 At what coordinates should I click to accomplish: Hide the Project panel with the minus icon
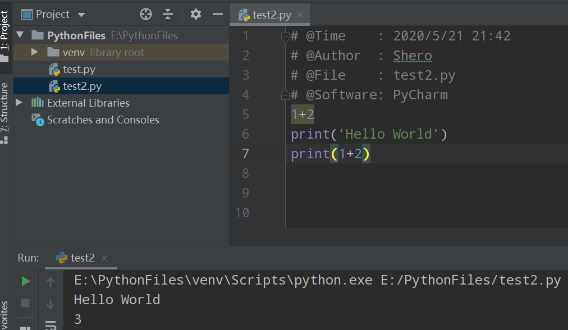(x=218, y=15)
